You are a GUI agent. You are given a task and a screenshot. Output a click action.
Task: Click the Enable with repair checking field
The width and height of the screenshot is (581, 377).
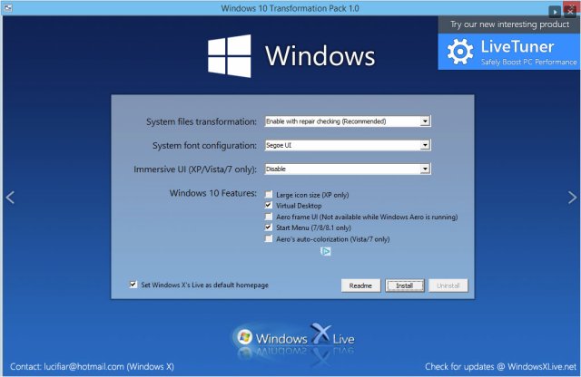[x=348, y=121]
